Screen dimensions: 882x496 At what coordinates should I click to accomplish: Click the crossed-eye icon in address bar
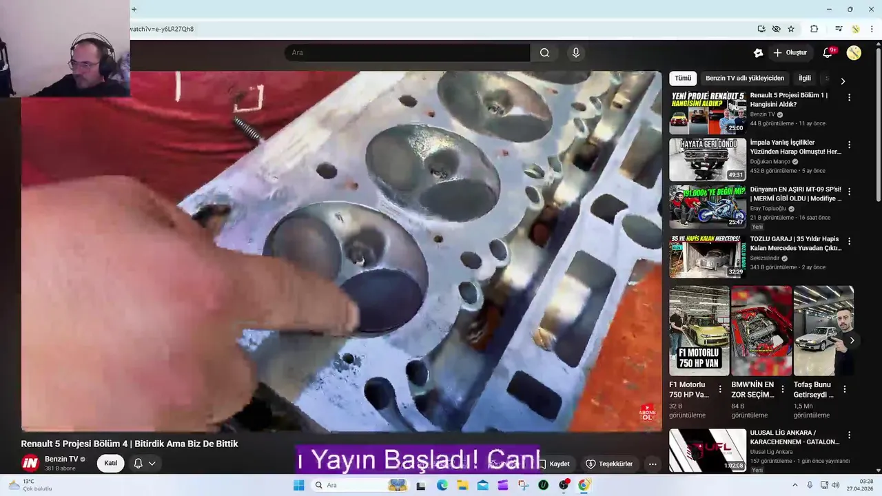click(x=777, y=29)
